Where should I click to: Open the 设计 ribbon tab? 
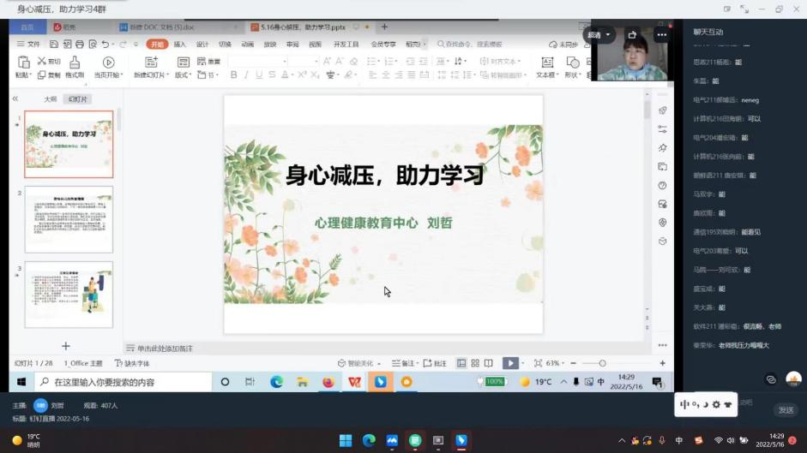click(202, 45)
